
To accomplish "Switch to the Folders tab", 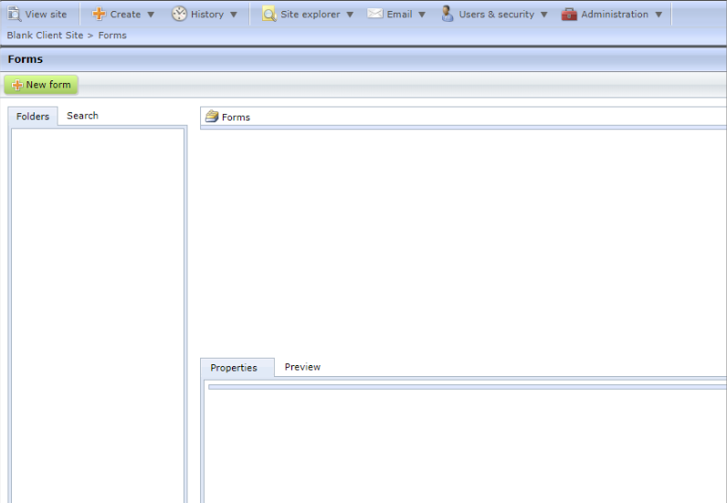I will pos(33,116).
